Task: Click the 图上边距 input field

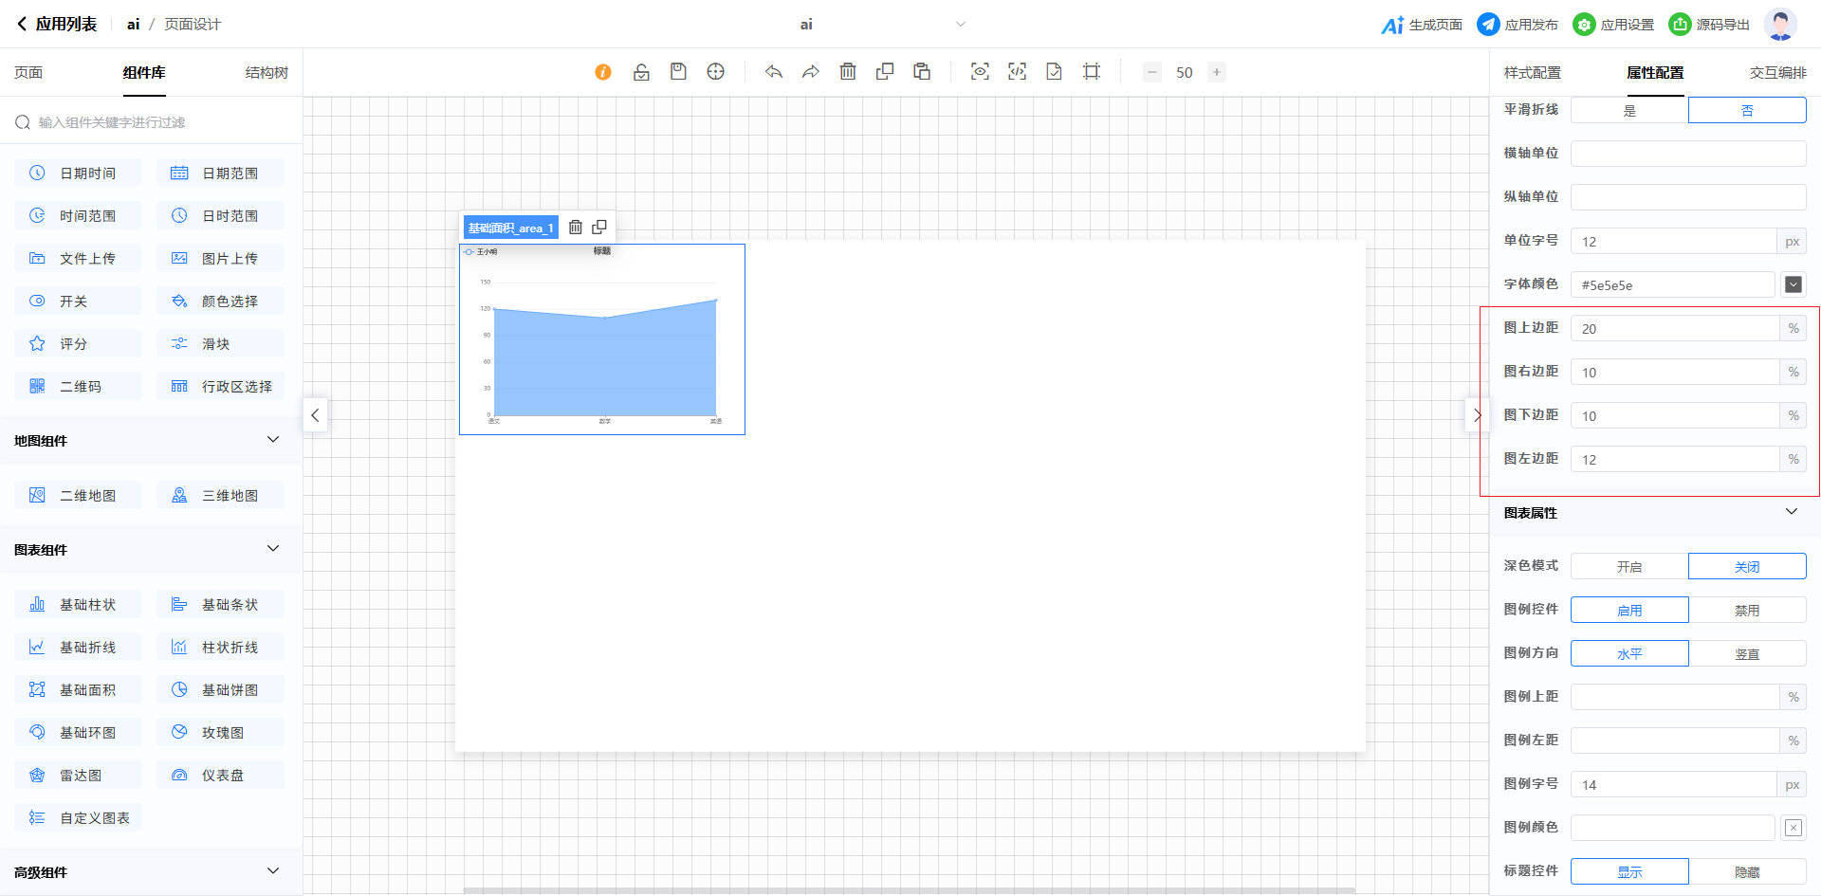Action: pos(1674,329)
